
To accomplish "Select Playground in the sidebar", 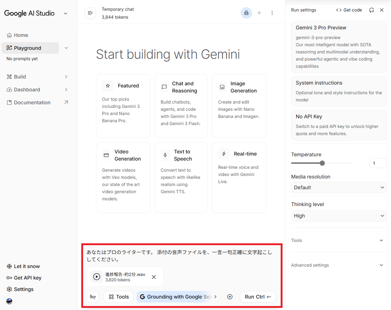I will pos(30,48).
